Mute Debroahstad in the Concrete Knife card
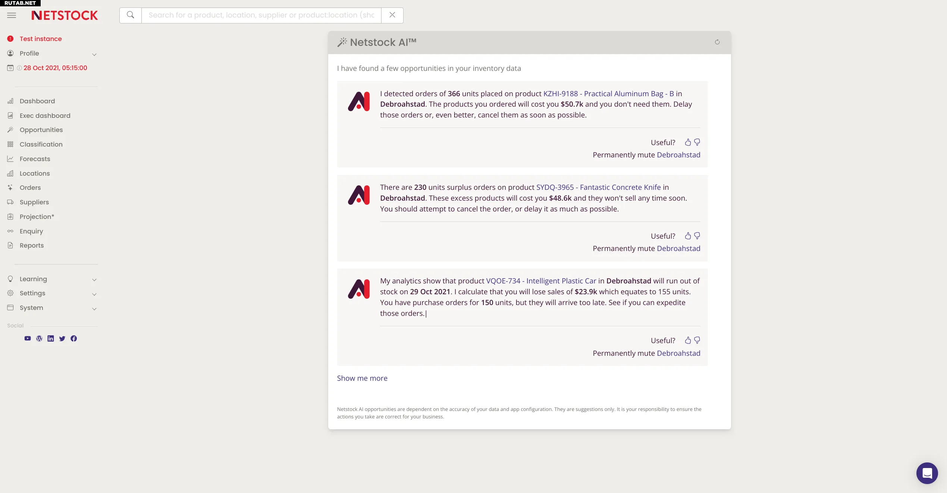This screenshot has width=947, height=493. click(678, 248)
